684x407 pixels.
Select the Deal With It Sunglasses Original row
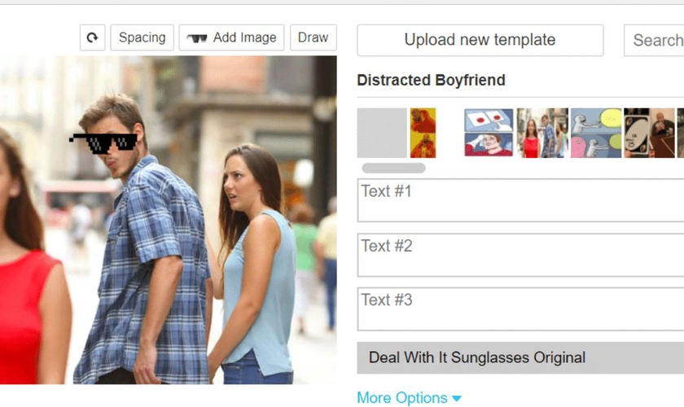(520, 357)
